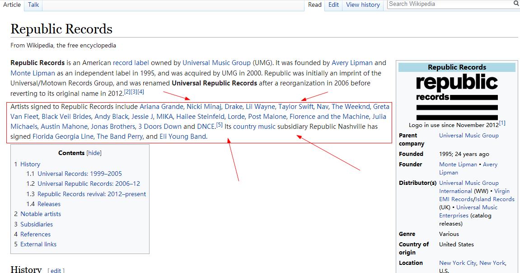Open Monte Lipman link in intro
Image resolution: width=520 pixels, height=273 pixels.
coord(33,73)
